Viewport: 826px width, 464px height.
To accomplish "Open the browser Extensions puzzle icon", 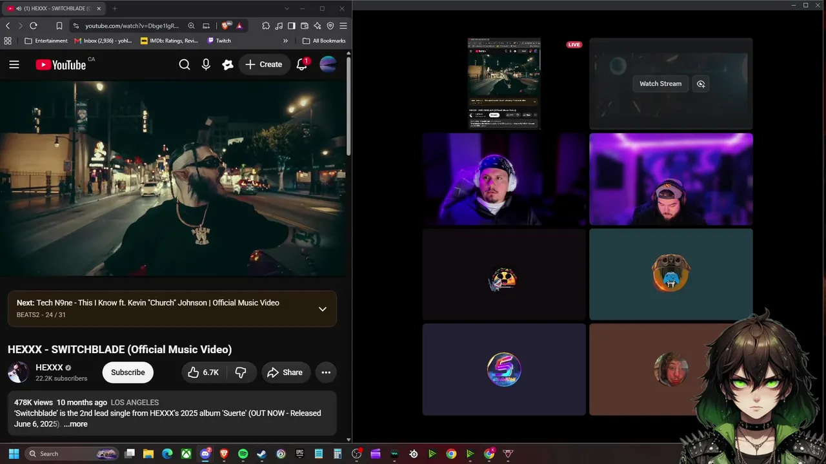I will point(266,26).
